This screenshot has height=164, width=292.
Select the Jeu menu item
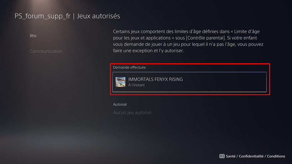click(33, 35)
